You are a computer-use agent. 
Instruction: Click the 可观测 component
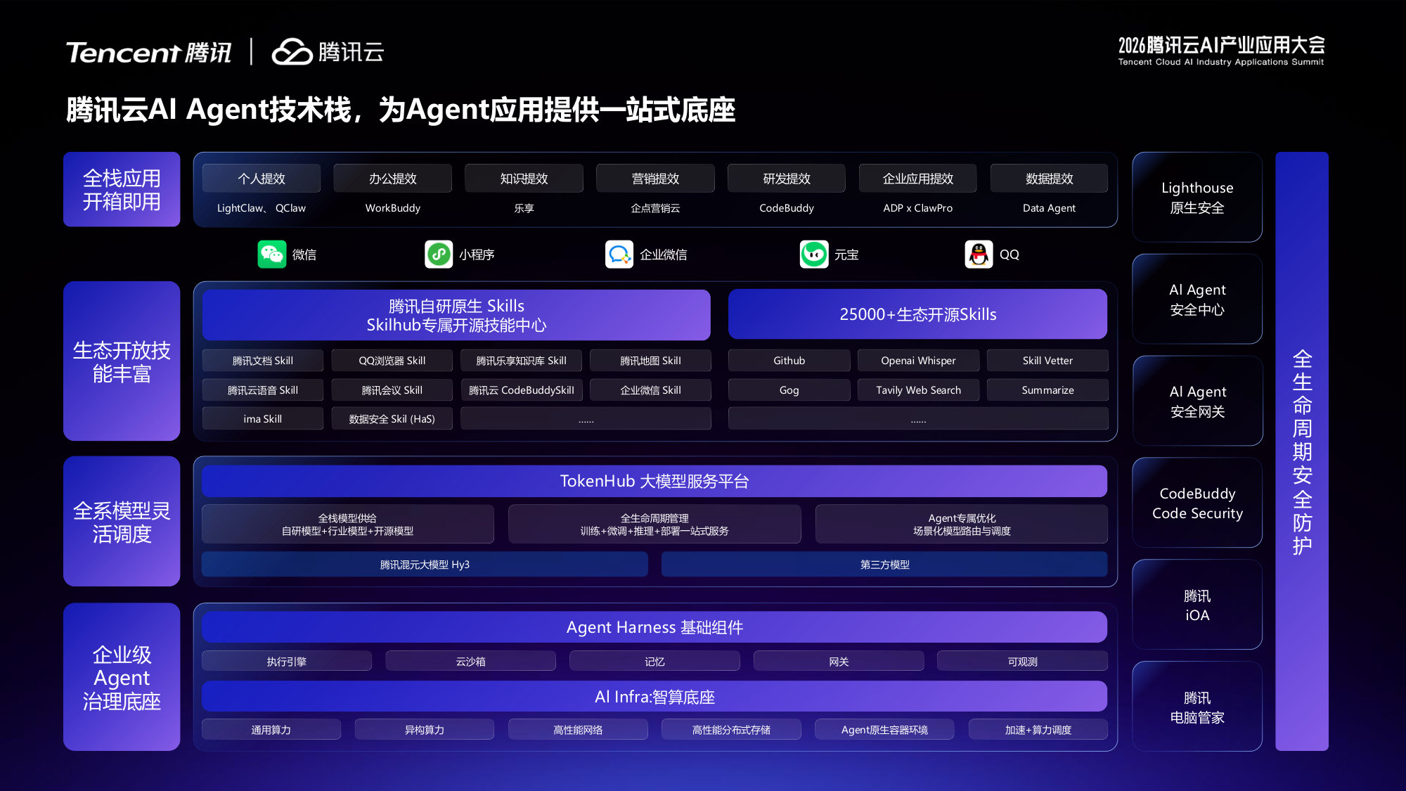[x=1022, y=662]
